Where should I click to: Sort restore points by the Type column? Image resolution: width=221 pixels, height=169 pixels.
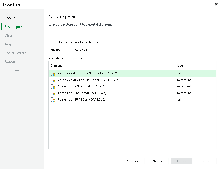pos(179,65)
